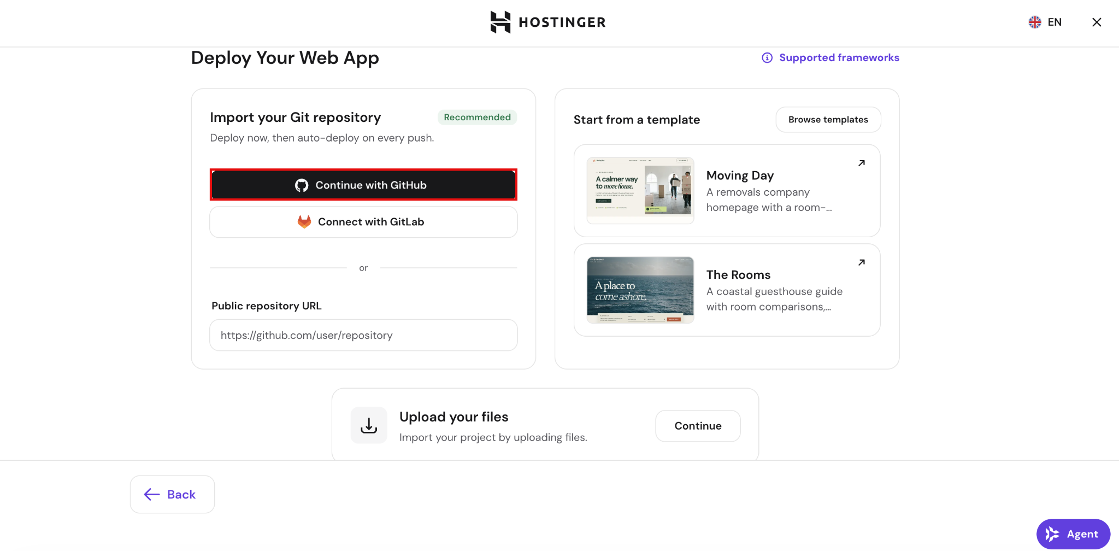Click the 'Upload your files' heading

point(454,417)
